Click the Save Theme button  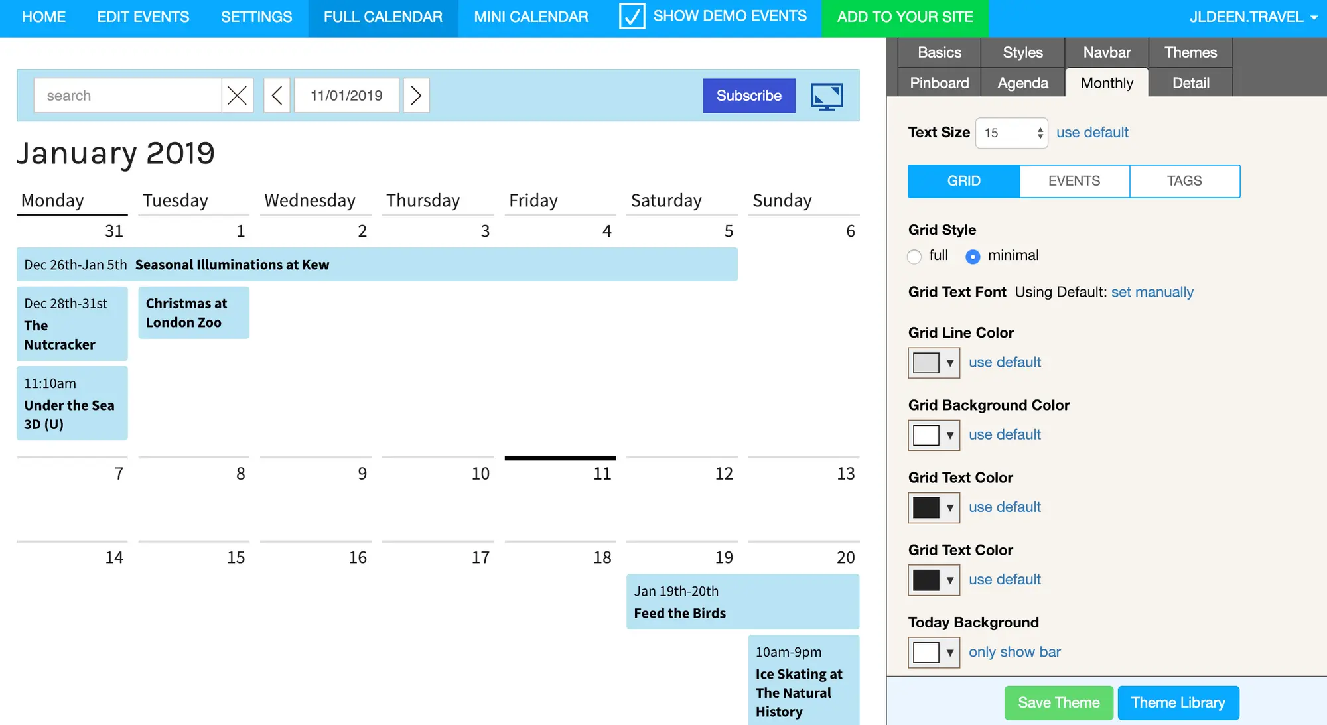coord(1058,702)
